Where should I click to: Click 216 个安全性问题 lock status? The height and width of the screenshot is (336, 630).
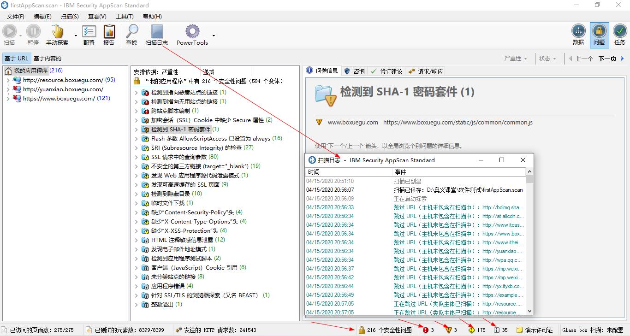point(385,330)
